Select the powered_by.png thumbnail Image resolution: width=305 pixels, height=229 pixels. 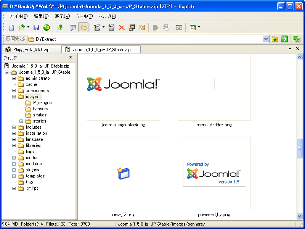214,174
